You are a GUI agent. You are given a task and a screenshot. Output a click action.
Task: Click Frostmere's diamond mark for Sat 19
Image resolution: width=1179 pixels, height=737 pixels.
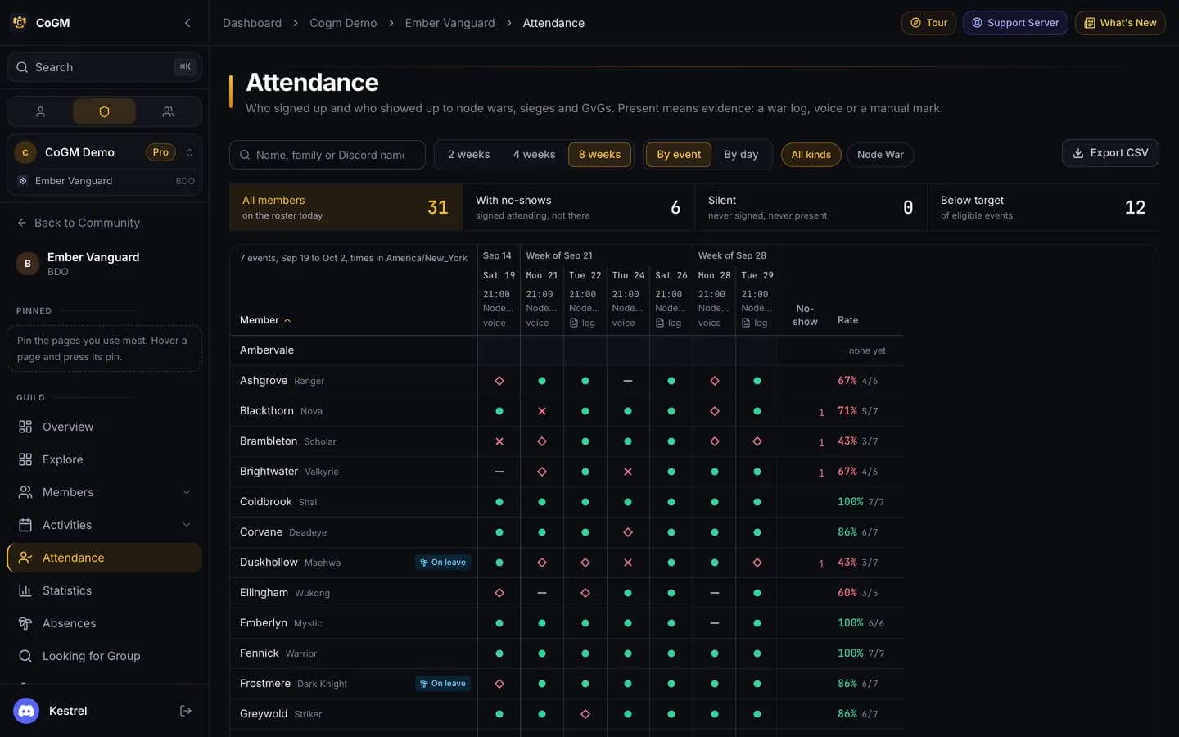(499, 684)
